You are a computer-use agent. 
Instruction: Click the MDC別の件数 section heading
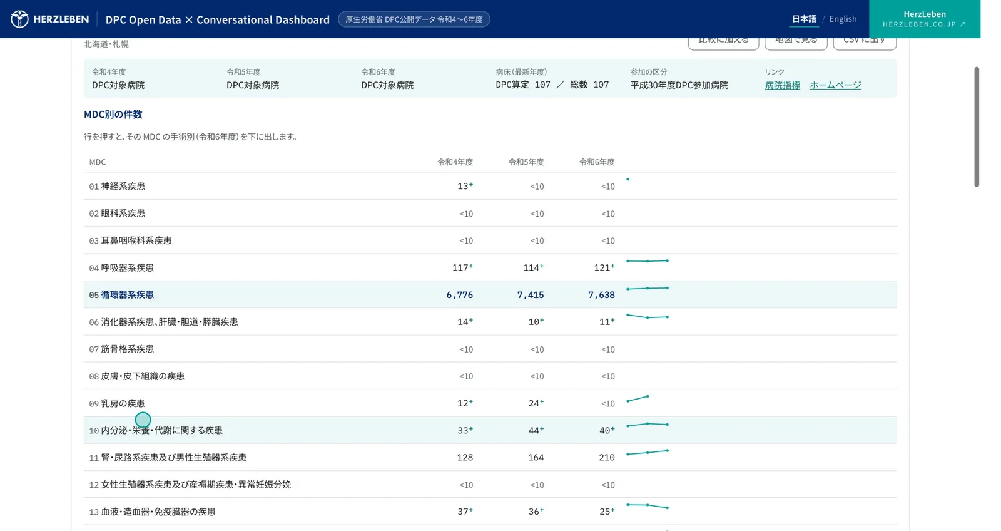[113, 115]
